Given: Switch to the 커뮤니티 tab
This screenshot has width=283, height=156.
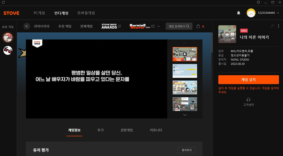Looking at the screenshot, I should [x=156, y=130].
